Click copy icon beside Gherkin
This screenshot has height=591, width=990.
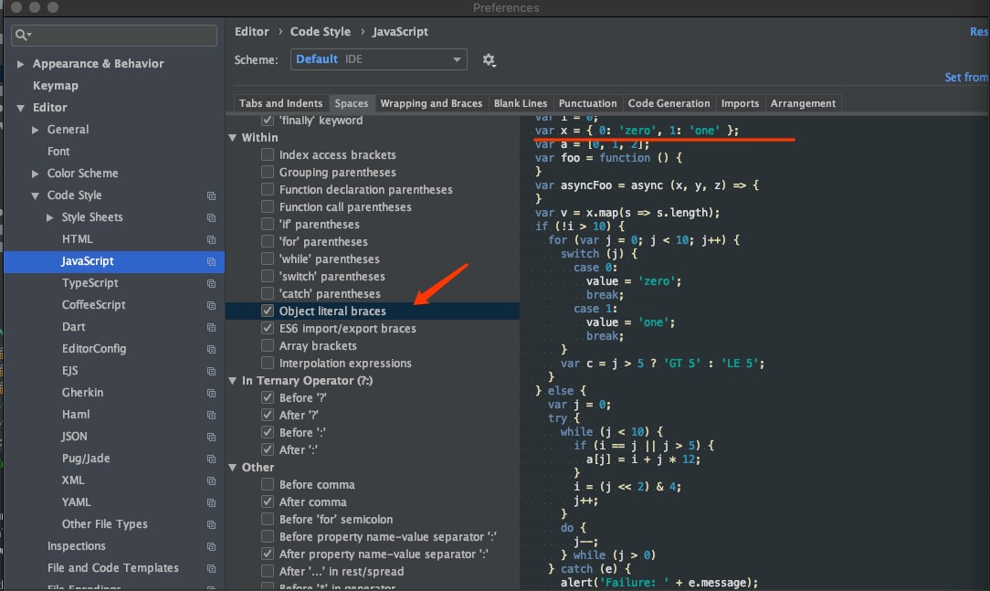[x=212, y=393]
